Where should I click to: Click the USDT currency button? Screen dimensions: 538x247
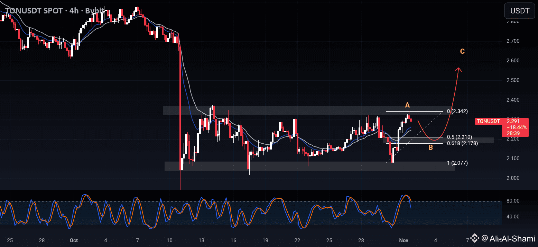(520, 11)
